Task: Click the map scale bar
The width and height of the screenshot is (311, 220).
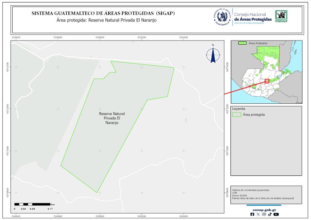Action: [32, 204]
